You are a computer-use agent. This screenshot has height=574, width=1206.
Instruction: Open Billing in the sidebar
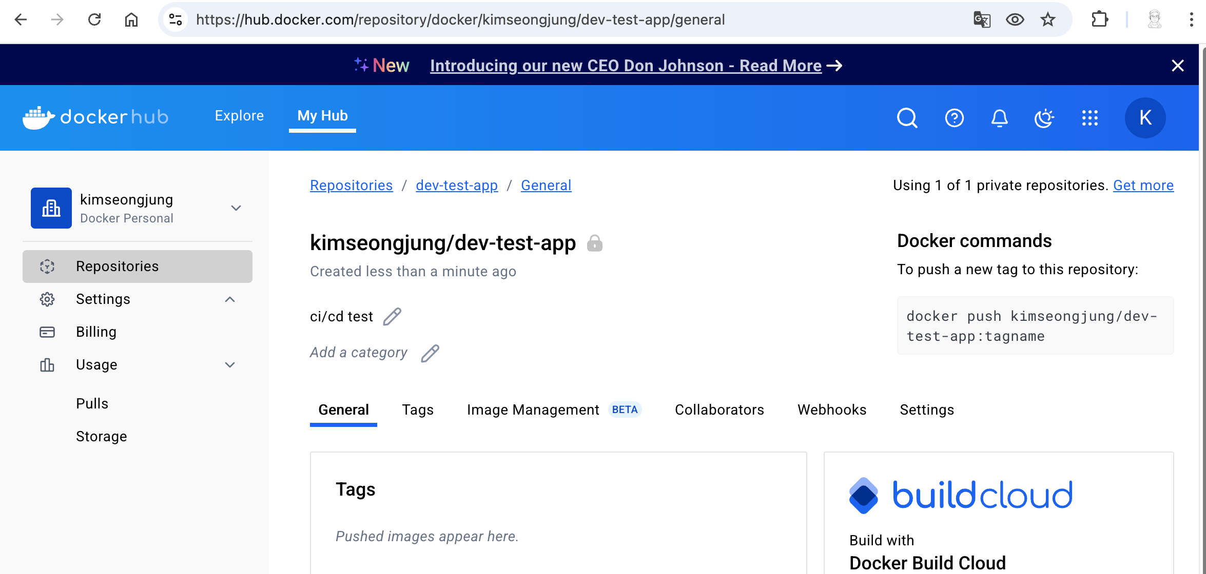(x=138, y=332)
